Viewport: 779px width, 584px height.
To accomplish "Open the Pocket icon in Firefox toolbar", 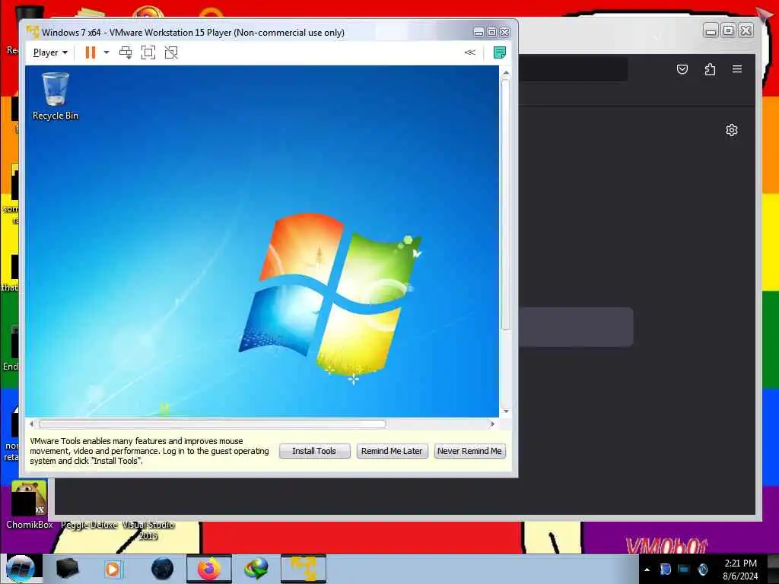I will (x=682, y=69).
